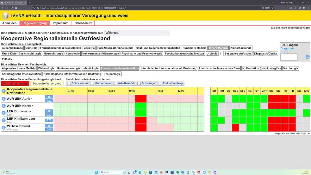Select the Innere Medizin specialty
Viewport: 311px width, 175px height.
coord(218,48)
